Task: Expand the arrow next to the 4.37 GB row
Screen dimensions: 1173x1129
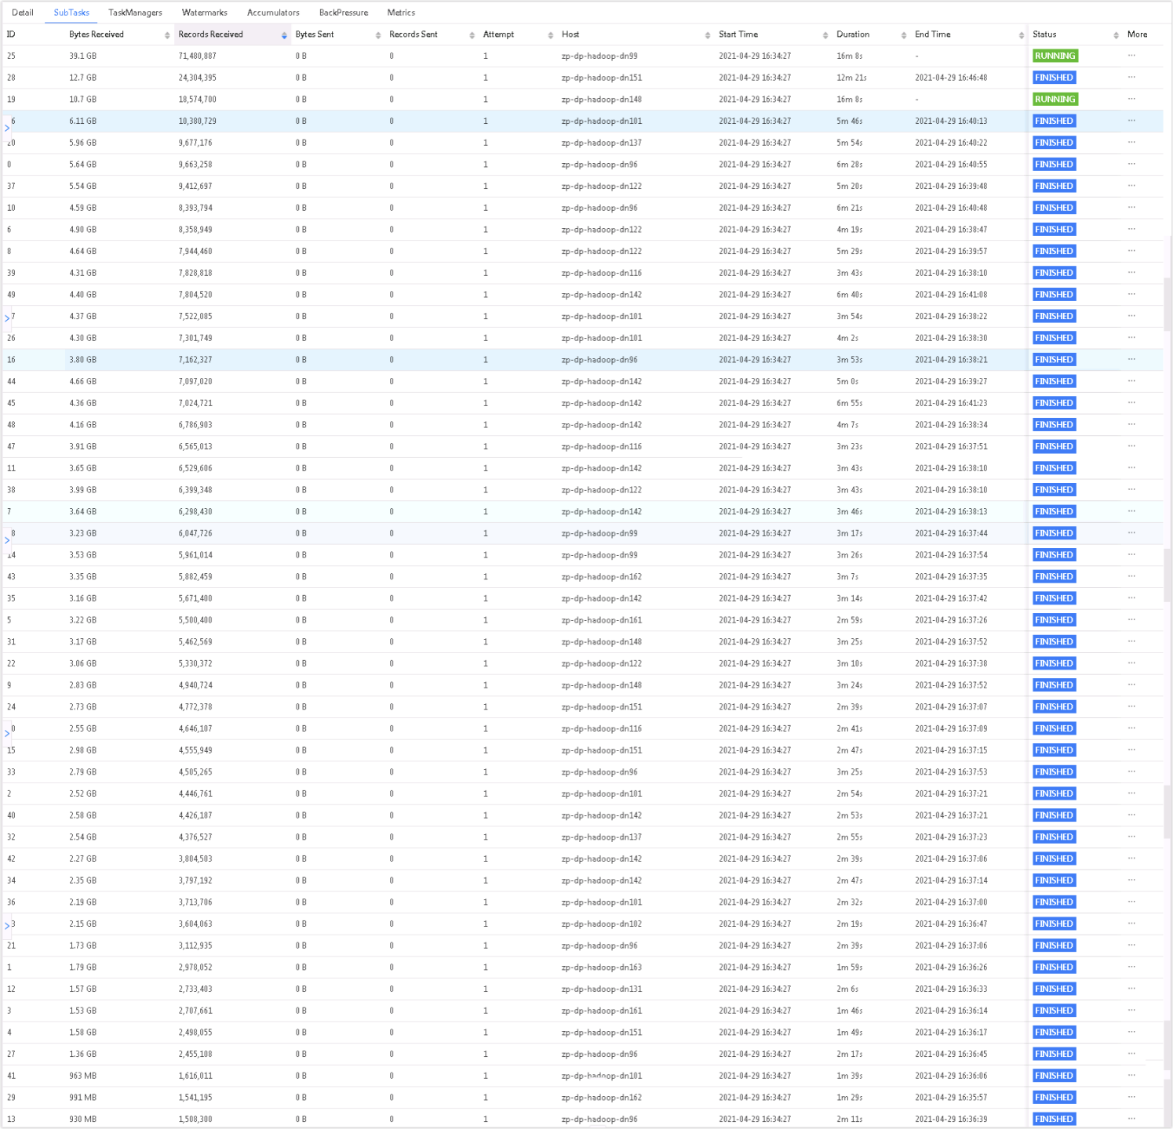Action: [7, 318]
